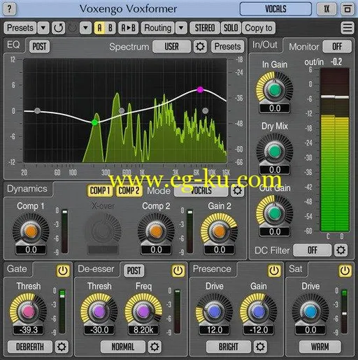The image size is (358, 360).
Task: Open Spectrum settings gear icon
Action: point(200,46)
